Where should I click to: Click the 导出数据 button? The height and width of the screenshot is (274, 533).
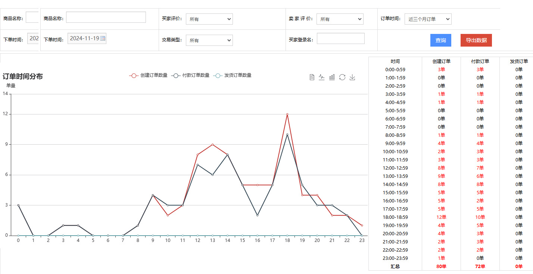click(476, 40)
